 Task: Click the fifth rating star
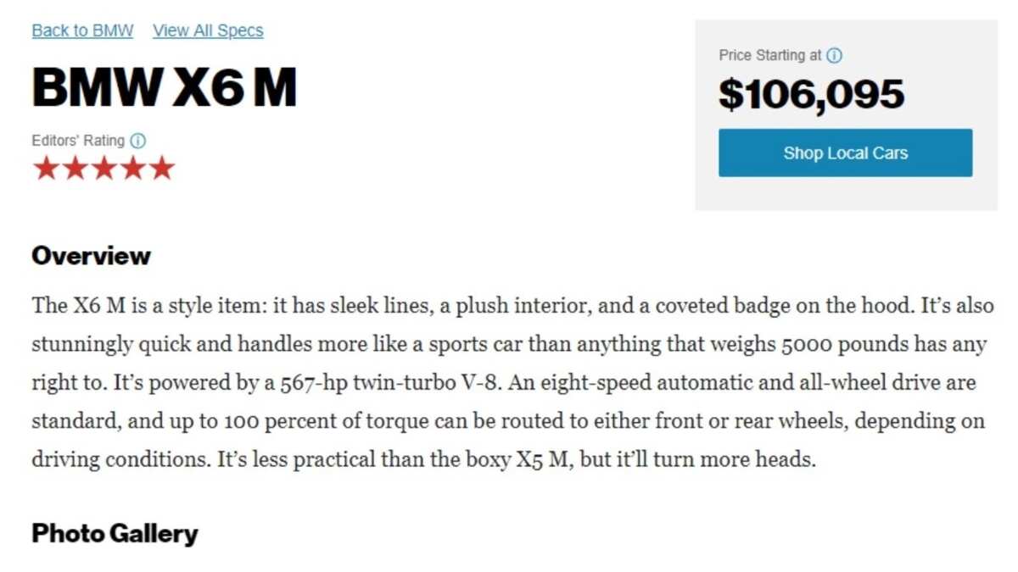point(161,169)
